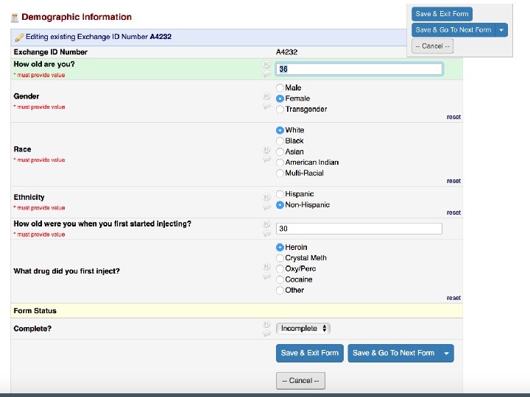Viewport: 530px width, 397px height.
Task: Click the first injecting age input field
Action: (359, 229)
